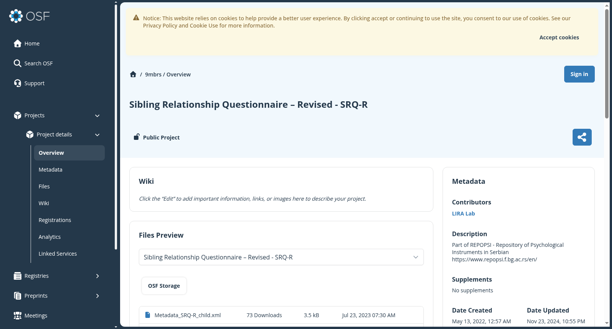This screenshot has width=612, height=329.
Task: Select the OSF Storage tab button
Action: coord(164,286)
